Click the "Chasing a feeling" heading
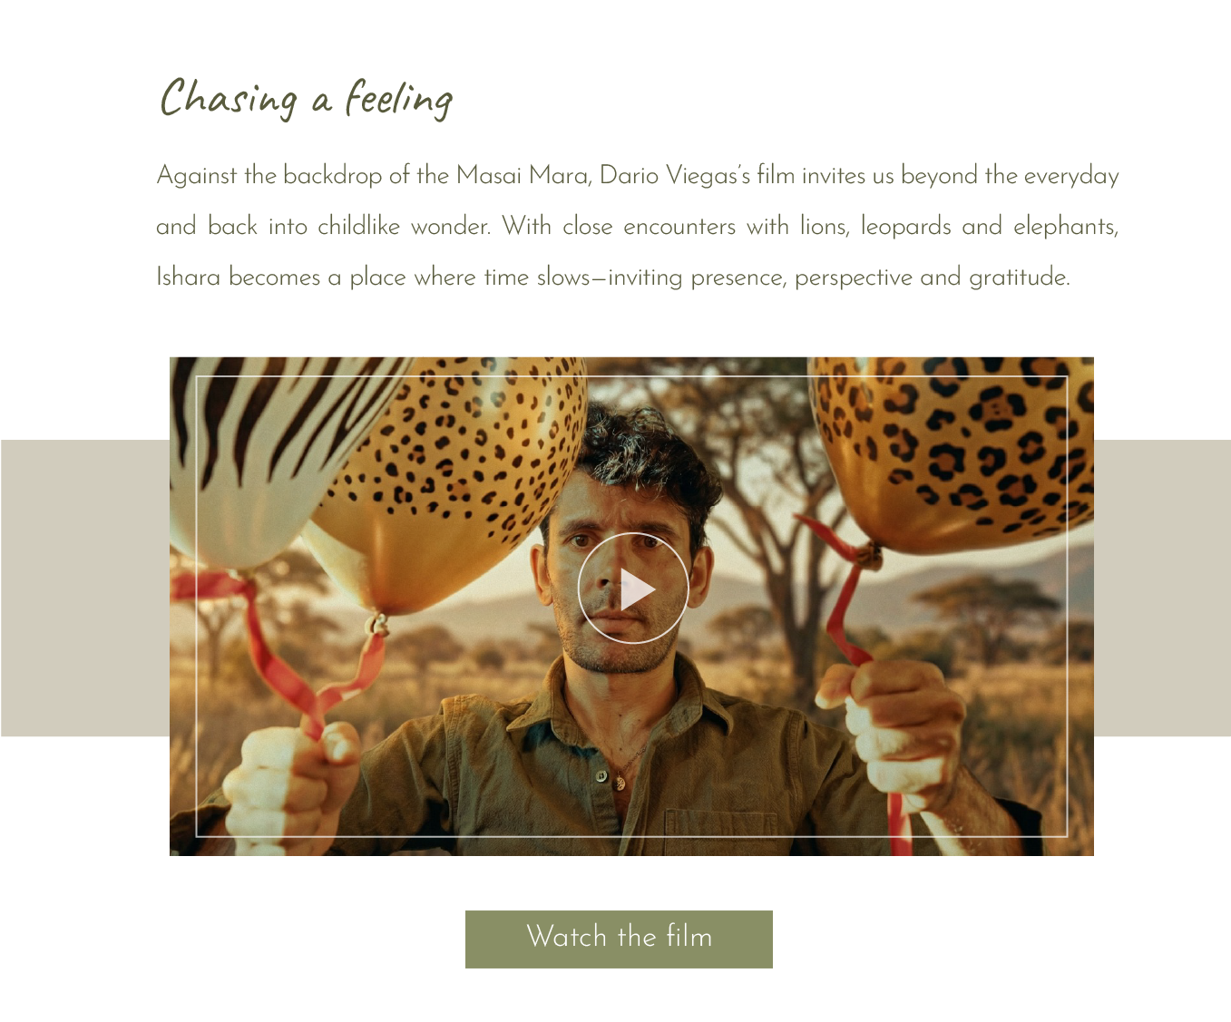 [x=306, y=98]
